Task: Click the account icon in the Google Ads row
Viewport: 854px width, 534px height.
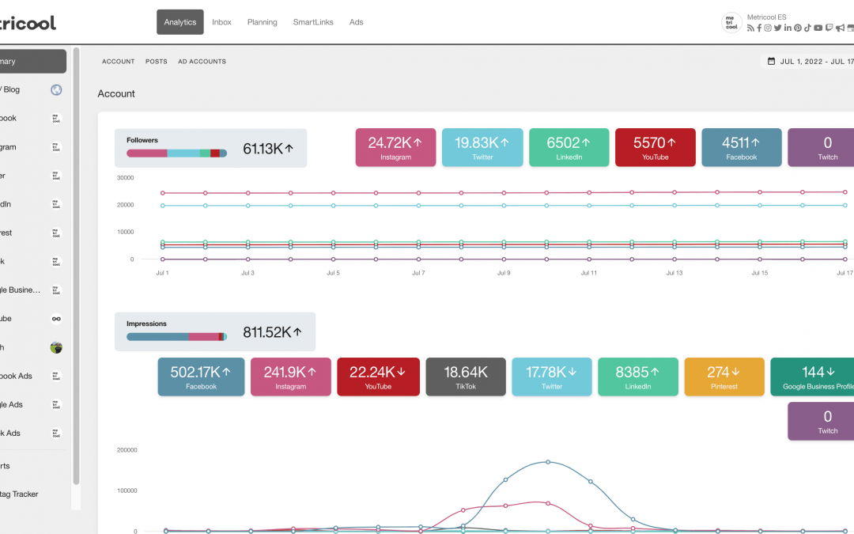Action: pos(56,405)
